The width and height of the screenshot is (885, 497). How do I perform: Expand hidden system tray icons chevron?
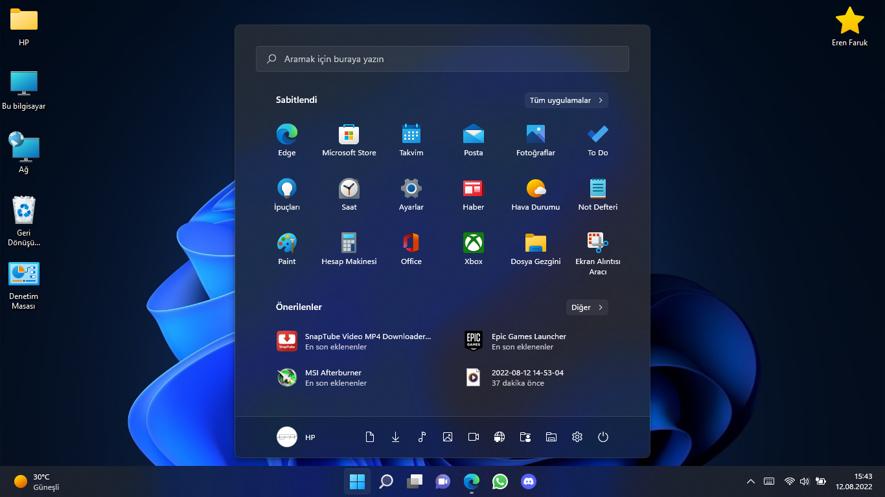[751, 481]
